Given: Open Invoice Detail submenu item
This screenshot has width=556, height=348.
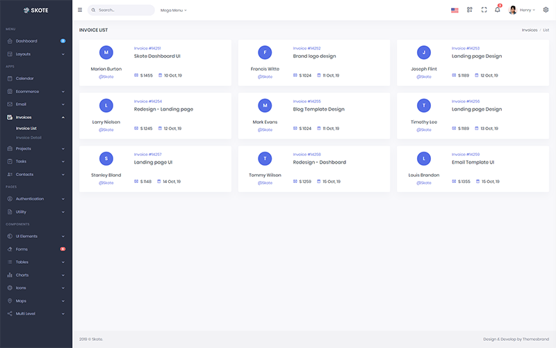Looking at the screenshot, I should pyautogui.click(x=28, y=137).
